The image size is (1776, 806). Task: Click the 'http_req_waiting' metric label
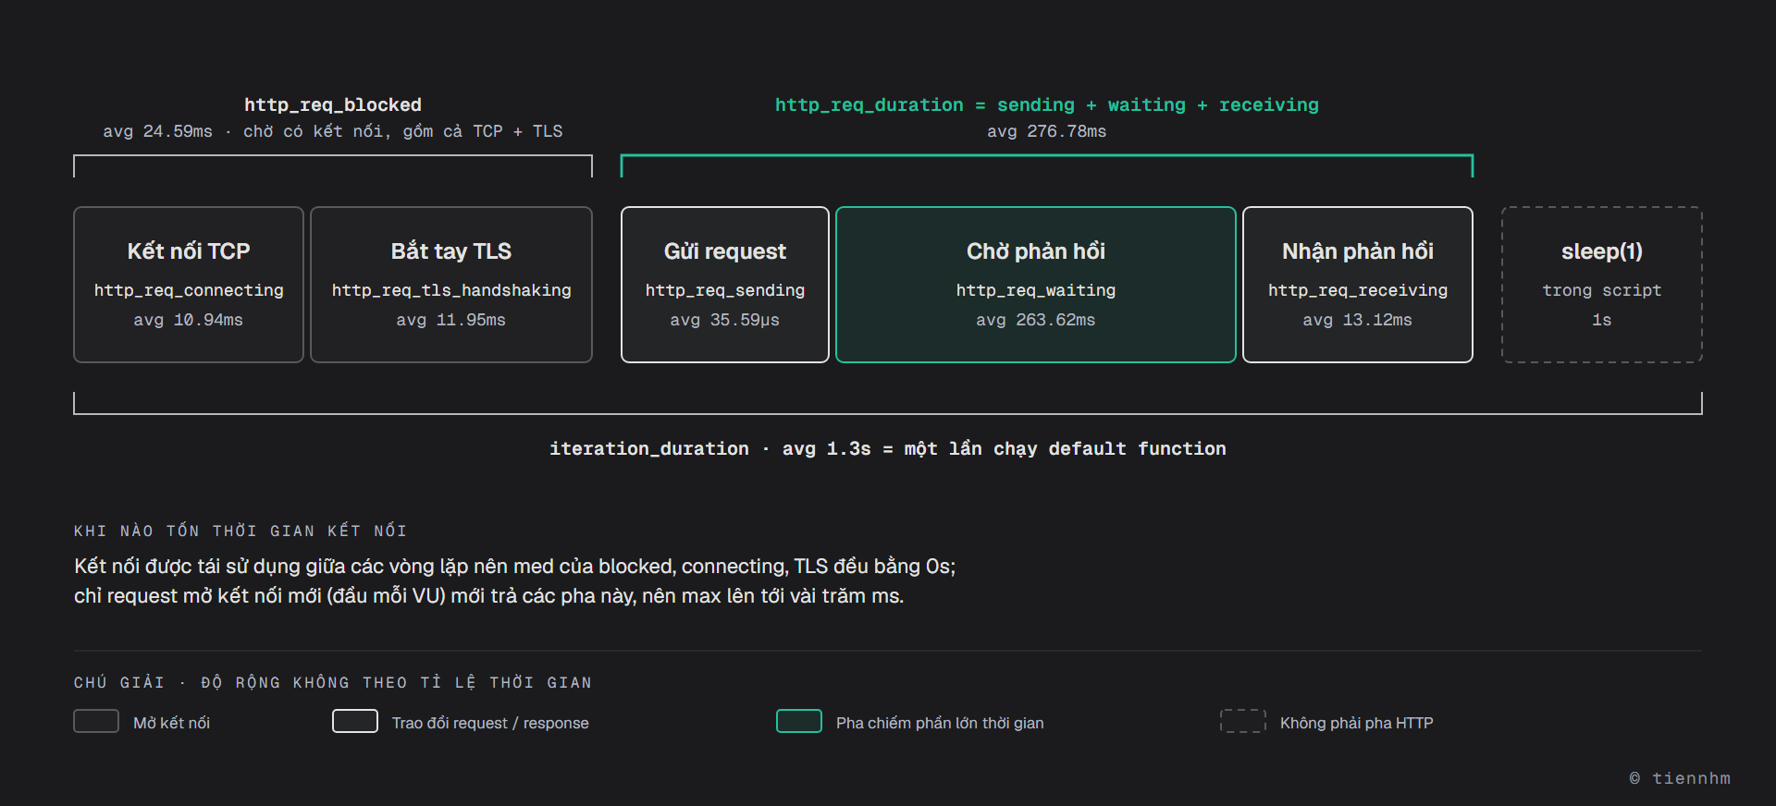(x=1036, y=290)
